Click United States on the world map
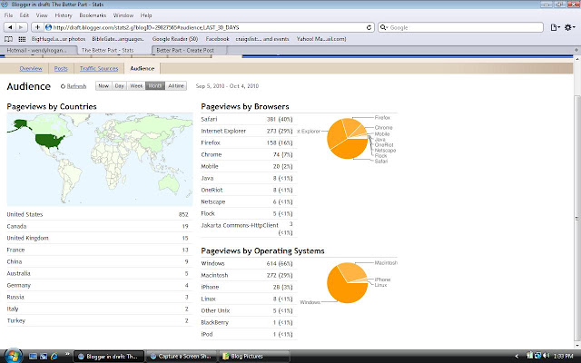This screenshot has width=581, height=363. coord(50,142)
